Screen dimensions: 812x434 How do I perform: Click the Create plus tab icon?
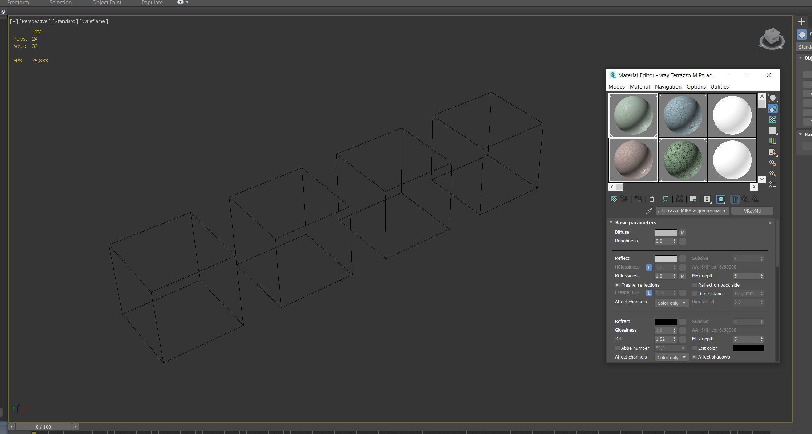801,21
